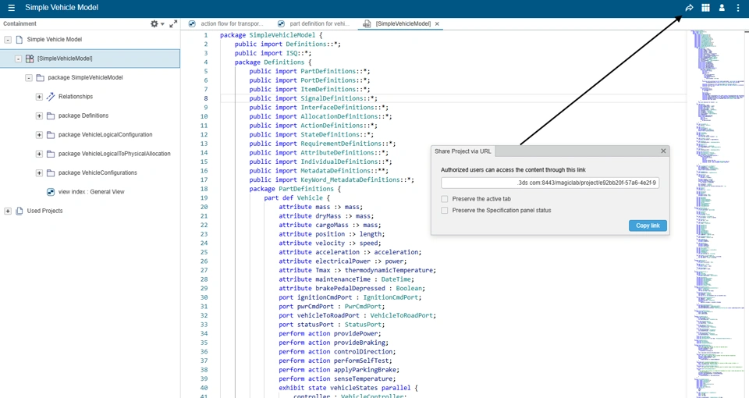Screen dimensions: 749x398
Task: Click view index General View icon
Action: (x=51, y=192)
